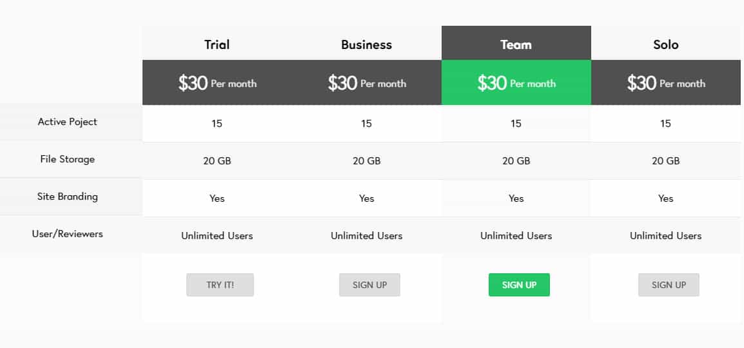Choose the highlighted Team plan header
Viewport: 744px width, 348px height.
click(x=516, y=44)
